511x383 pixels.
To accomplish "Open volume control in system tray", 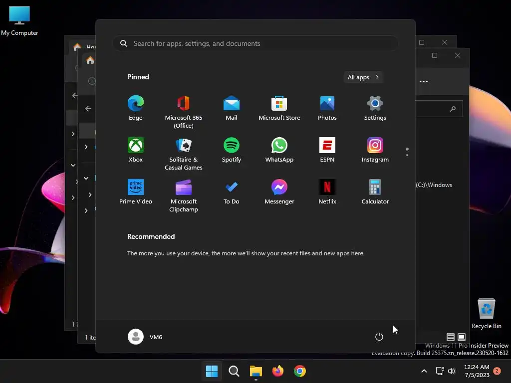I will [452, 371].
